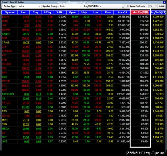Viewport: 167px width, 156px height.
Task: Open the Symbol Group dropdown
Action: (81, 6)
